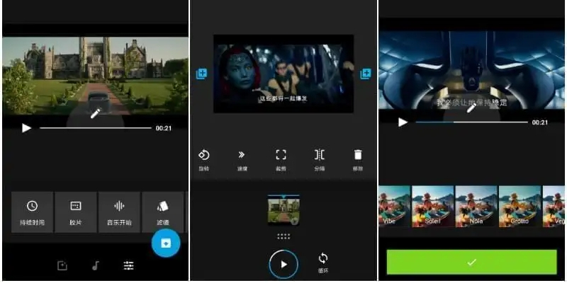Confirm with the green checkmark button
This screenshot has height=283, width=567.
(471, 262)
